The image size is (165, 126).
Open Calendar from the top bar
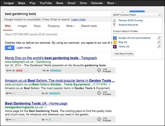point(97,3)
